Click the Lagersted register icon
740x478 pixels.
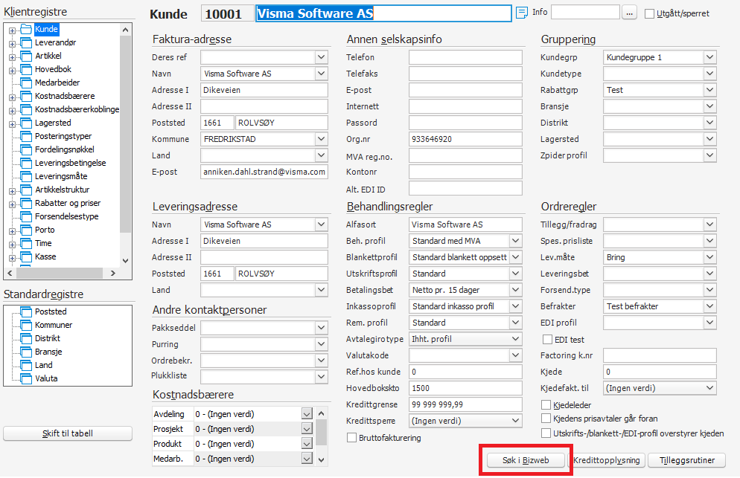26,123
